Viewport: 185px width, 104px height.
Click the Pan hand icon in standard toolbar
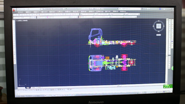point(53,14)
